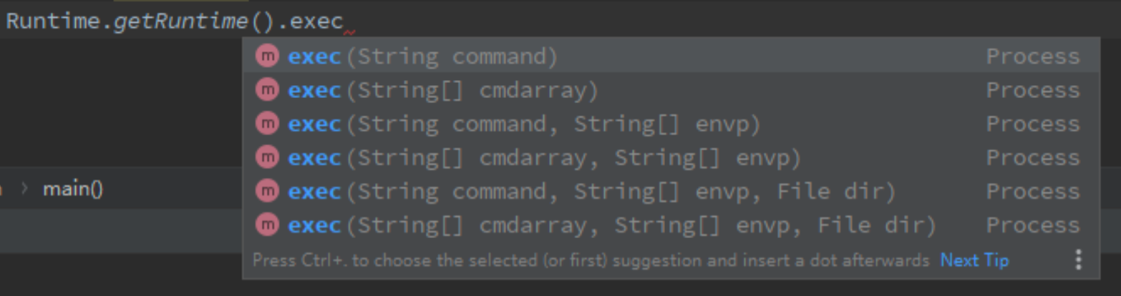Click getRuntime in the code line
This screenshot has height=296, width=1121.
180,21
